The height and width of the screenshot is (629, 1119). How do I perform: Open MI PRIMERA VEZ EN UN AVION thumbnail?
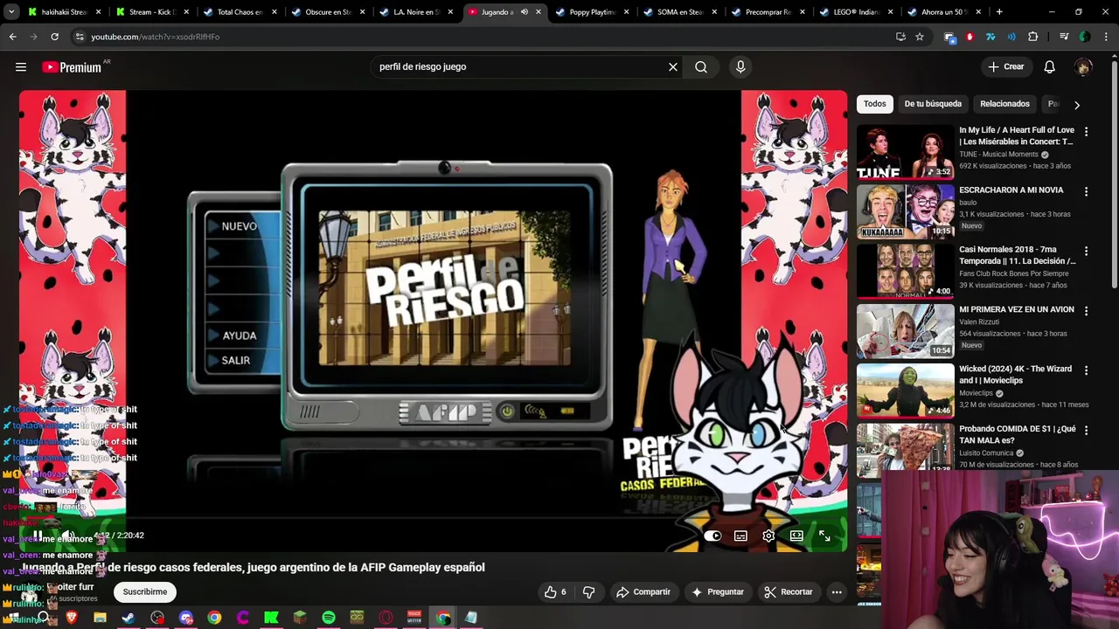905,330
